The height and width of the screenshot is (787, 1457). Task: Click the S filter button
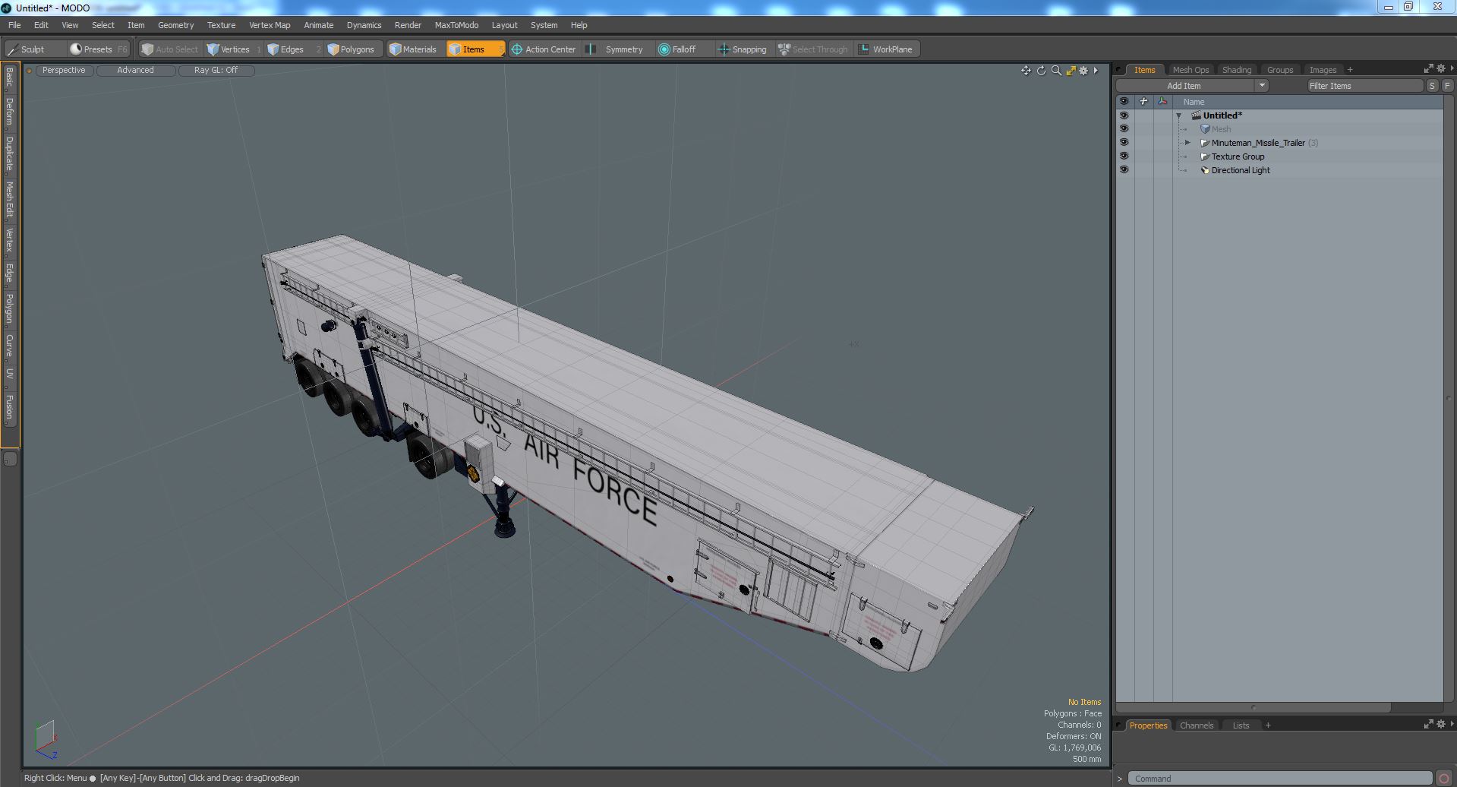click(x=1432, y=86)
